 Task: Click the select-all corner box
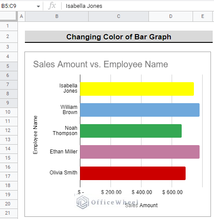pos(8,16)
